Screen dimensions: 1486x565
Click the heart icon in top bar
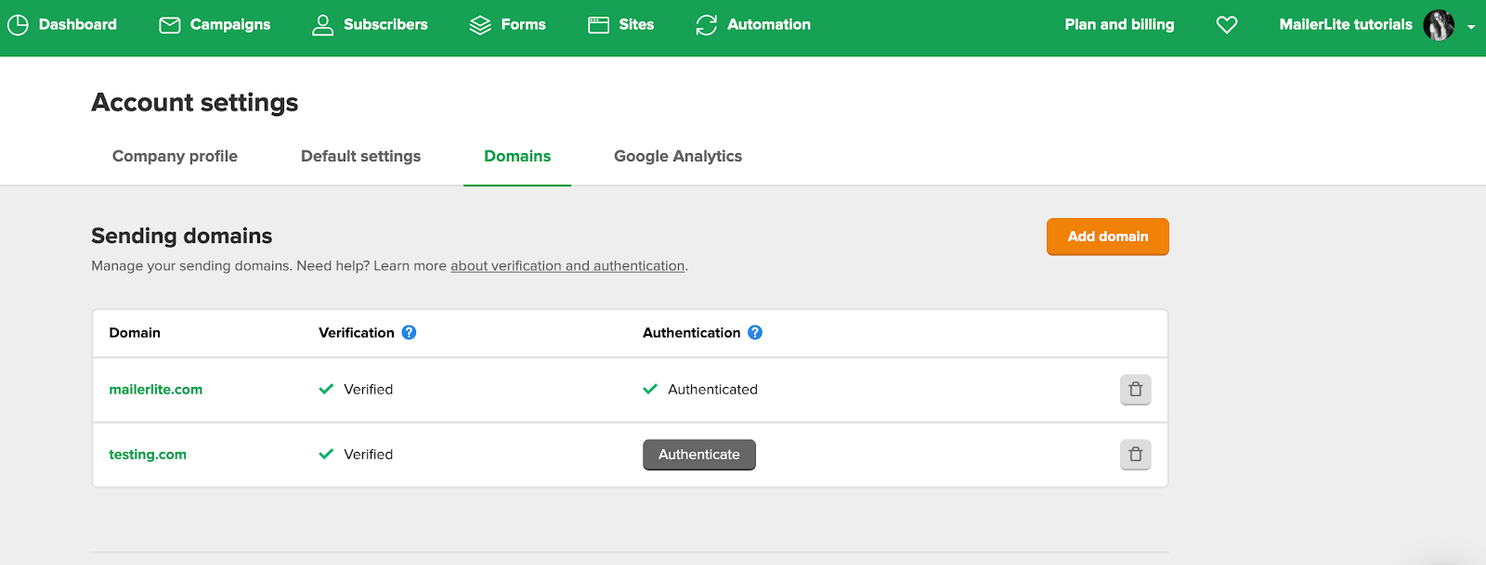pyautogui.click(x=1227, y=25)
